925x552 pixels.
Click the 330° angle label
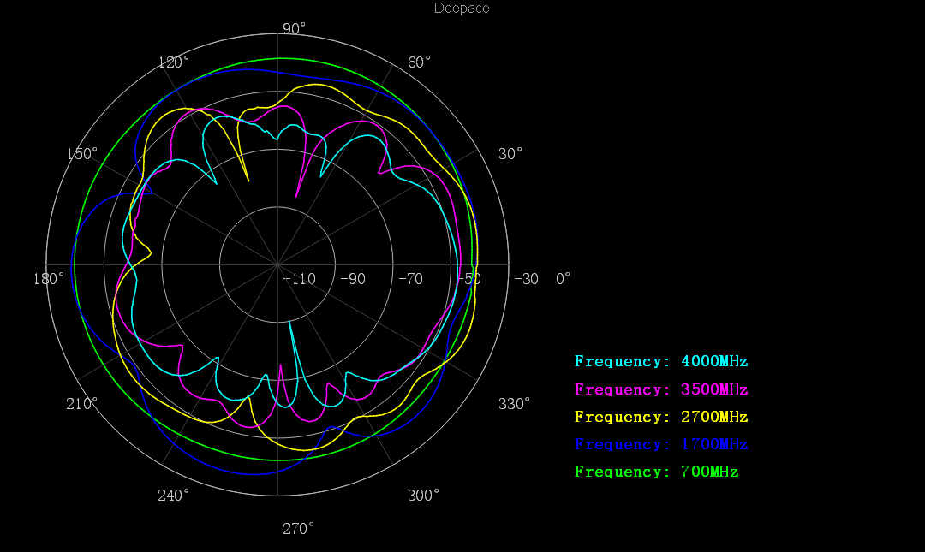[515, 404]
